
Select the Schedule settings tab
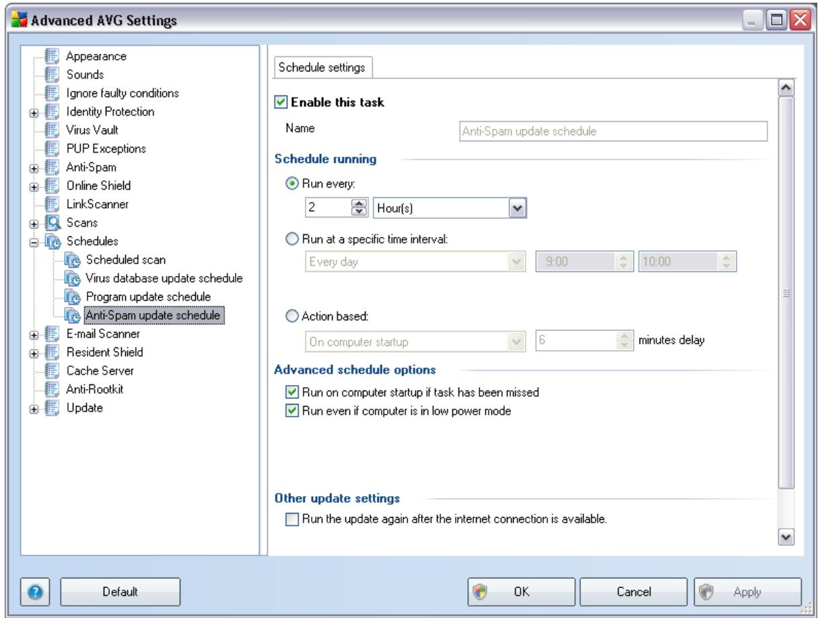[x=322, y=69]
